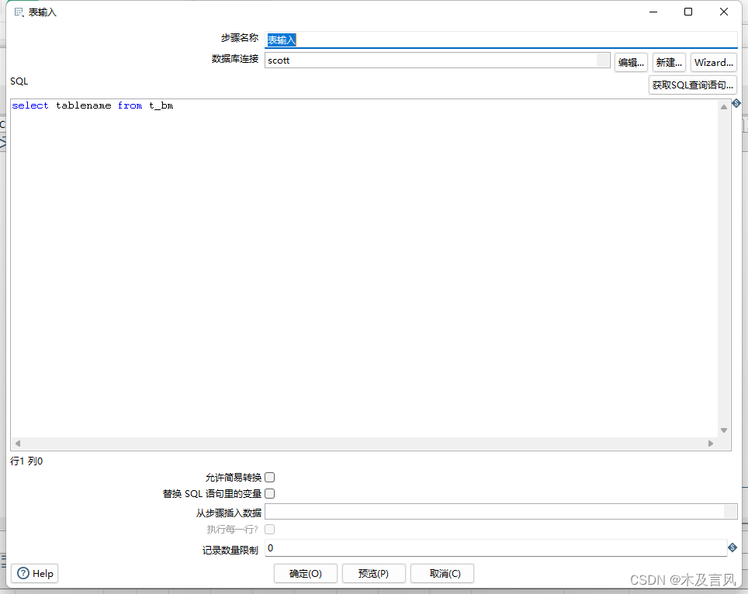
Task: Click the SQL editor scroll up arrow
Action: click(724, 107)
